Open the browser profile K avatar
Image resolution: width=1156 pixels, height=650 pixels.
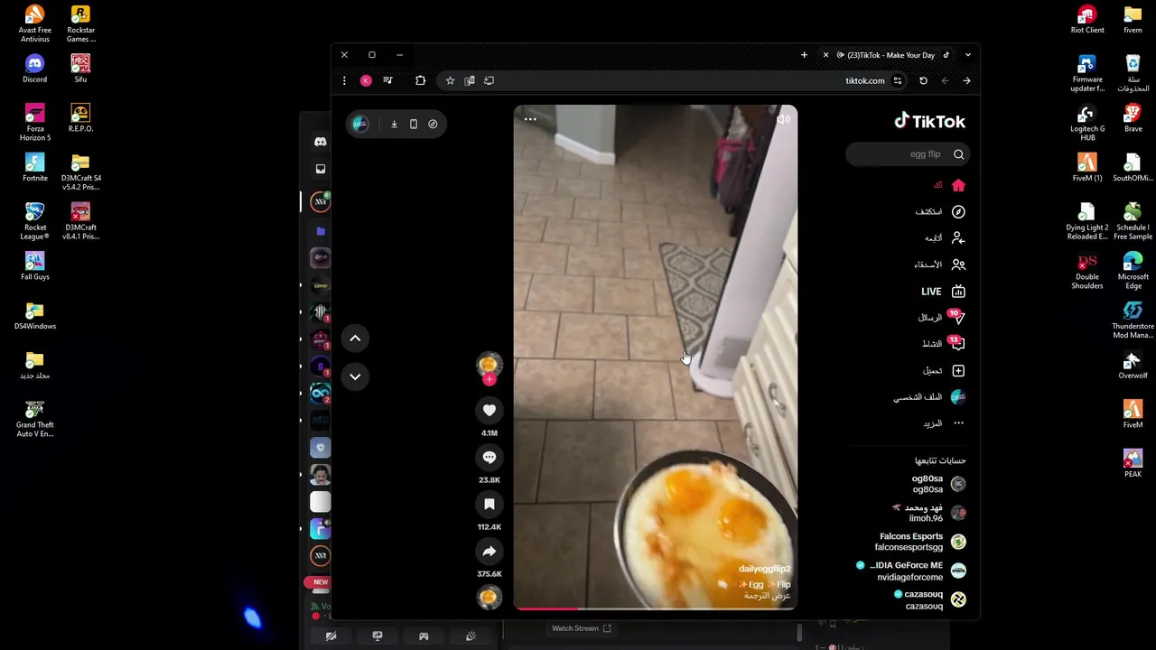[x=366, y=80]
